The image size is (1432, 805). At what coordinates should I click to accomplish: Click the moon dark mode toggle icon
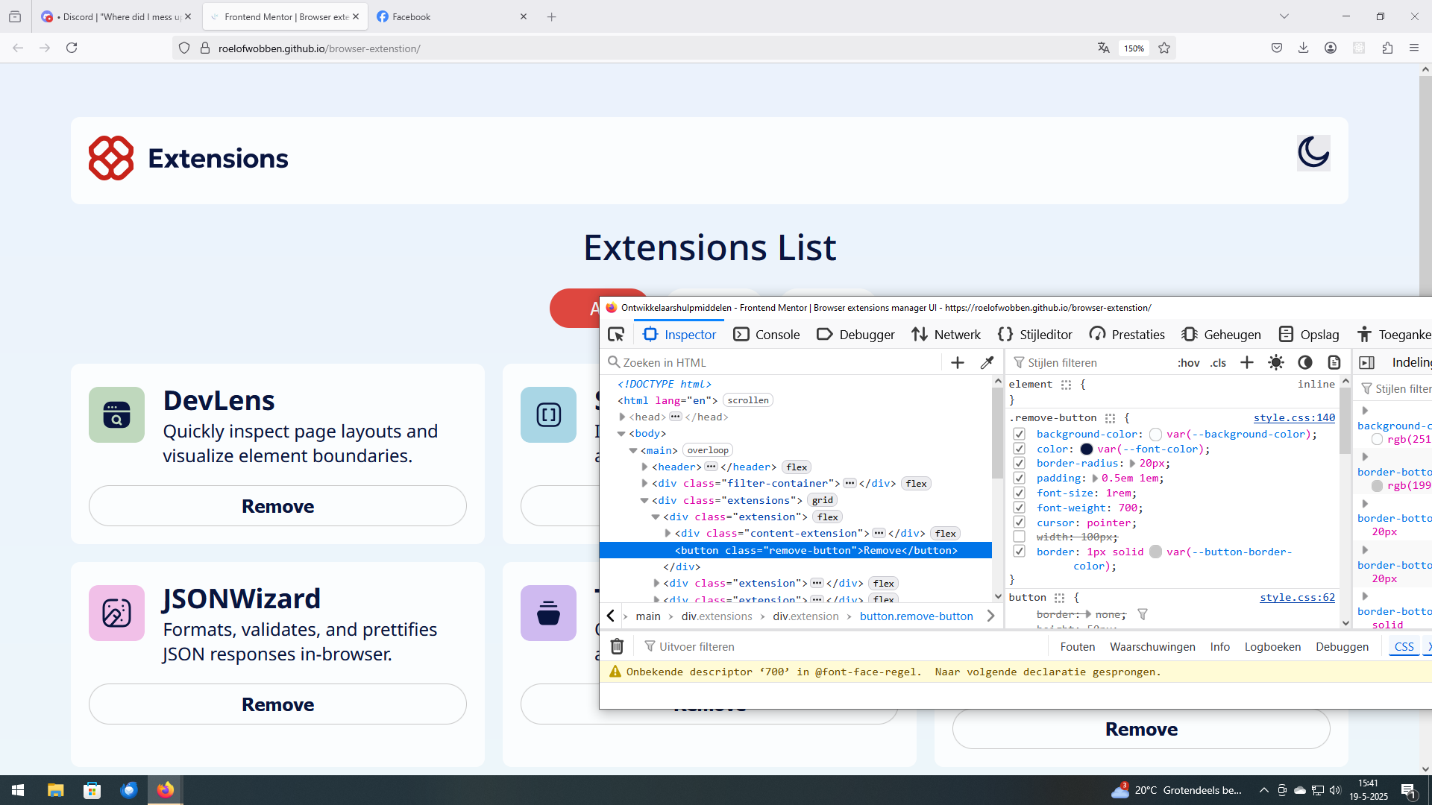(x=1313, y=153)
